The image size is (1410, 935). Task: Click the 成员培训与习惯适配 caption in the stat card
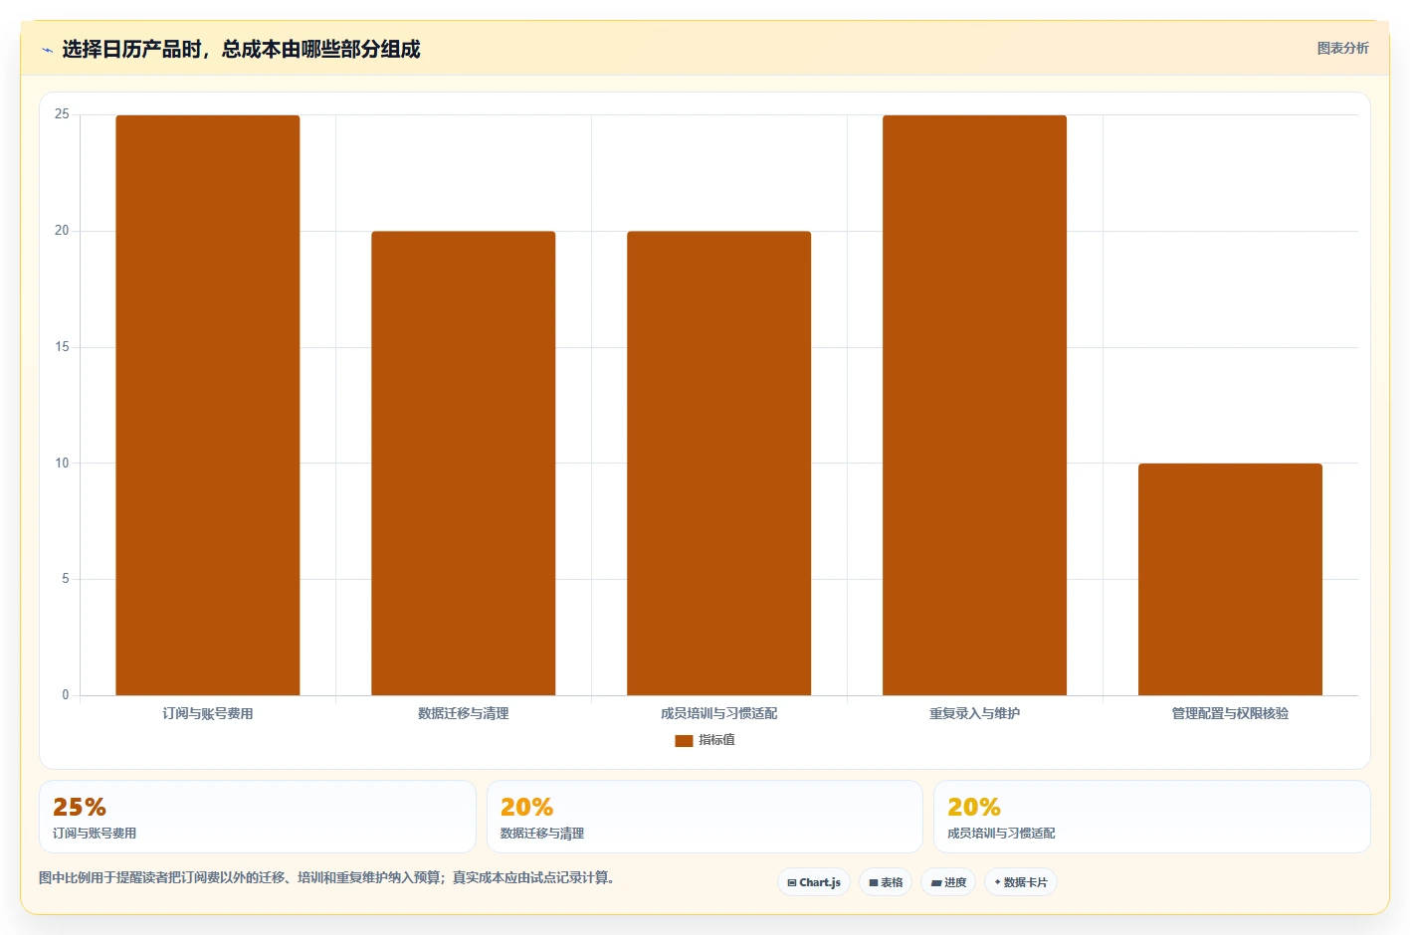tap(1001, 834)
